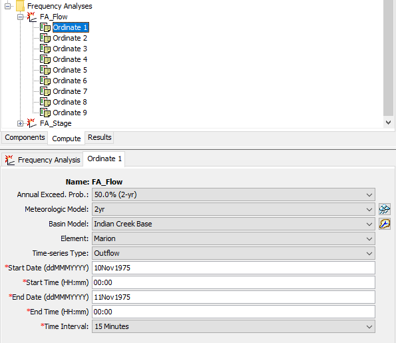Viewport: 396px width, 343px height.
Task: Click the FA_Flow frequency analysis icon
Action: (x=32, y=17)
